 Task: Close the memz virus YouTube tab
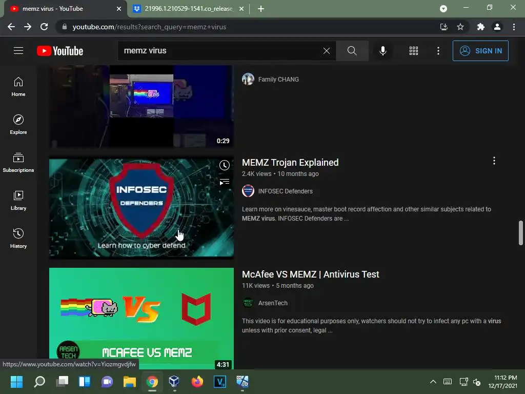[119, 9]
